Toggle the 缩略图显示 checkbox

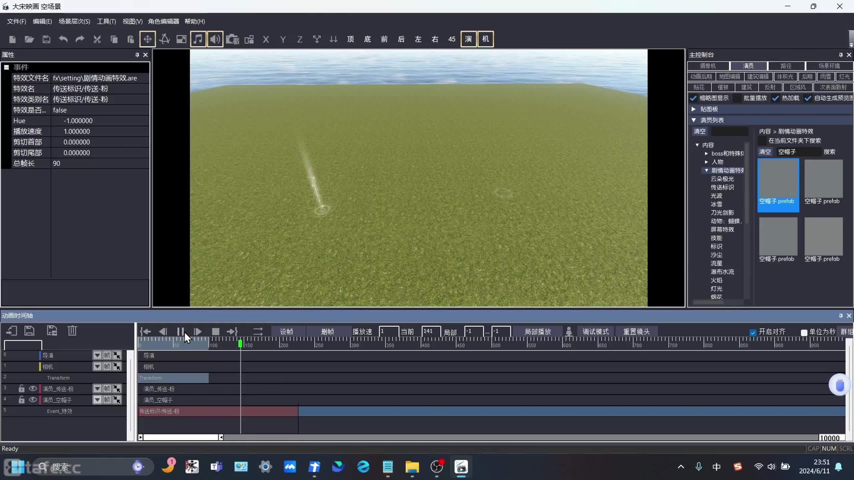693,98
